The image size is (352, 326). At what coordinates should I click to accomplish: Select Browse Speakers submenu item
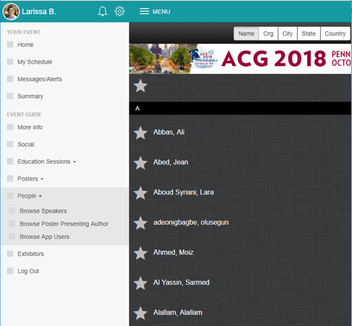pos(43,210)
